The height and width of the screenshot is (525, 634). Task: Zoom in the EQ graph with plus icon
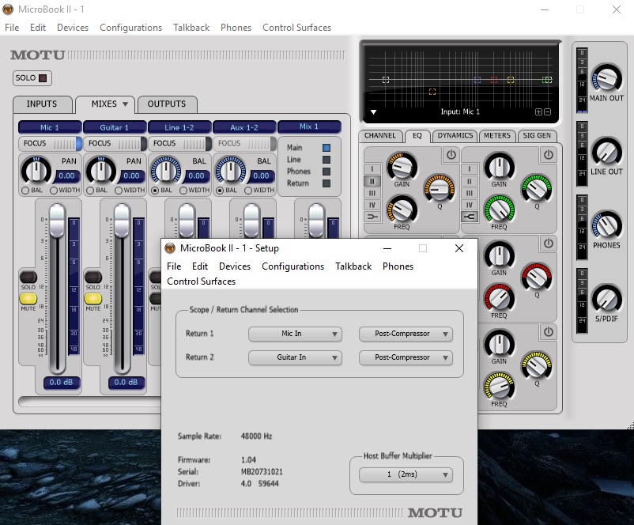(x=539, y=112)
